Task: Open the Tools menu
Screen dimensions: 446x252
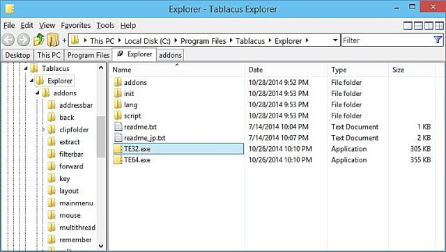Action: [105, 26]
